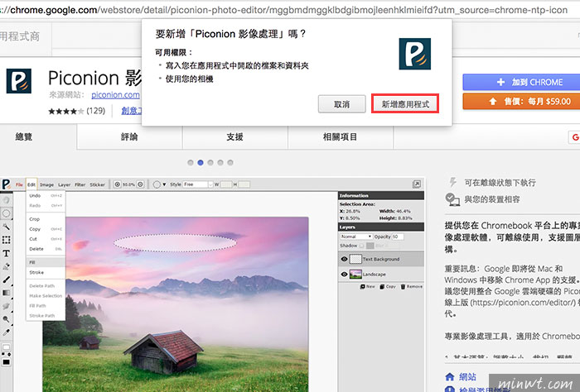Hide the Landscape layer eye
580x392 pixels.
[344, 275]
